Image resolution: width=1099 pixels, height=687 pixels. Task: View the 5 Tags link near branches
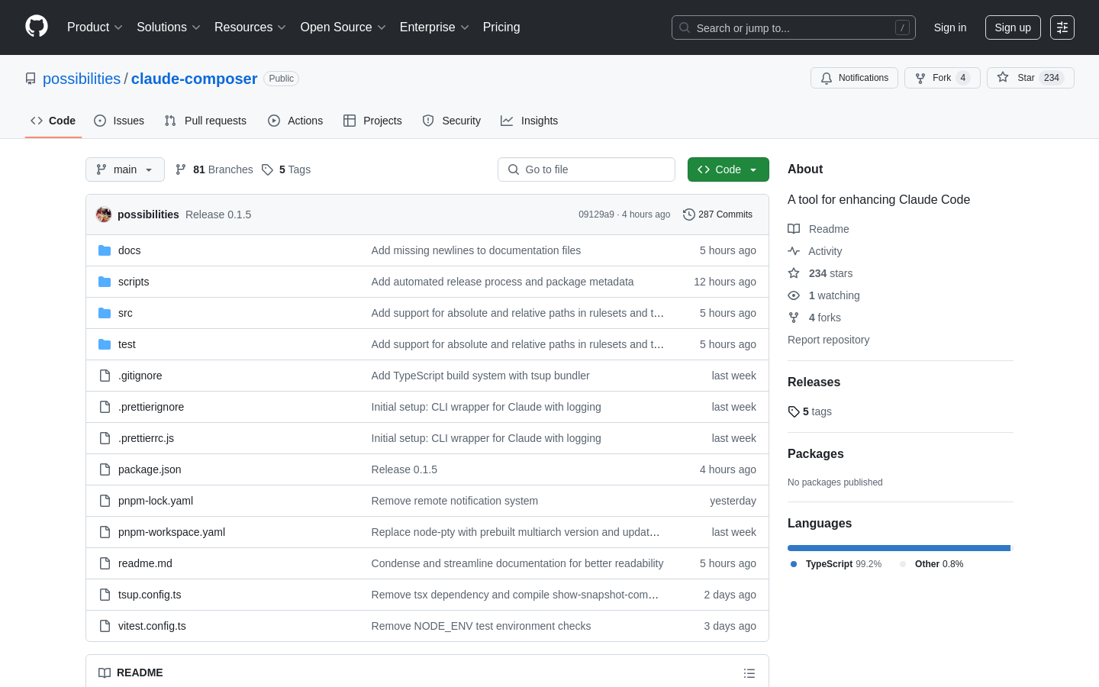pyautogui.click(x=286, y=169)
